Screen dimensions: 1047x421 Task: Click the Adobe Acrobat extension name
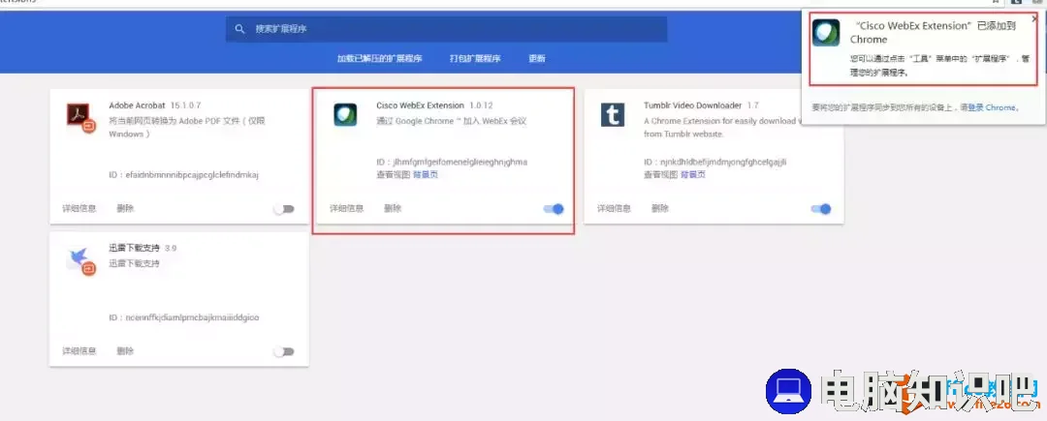[x=138, y=105]
